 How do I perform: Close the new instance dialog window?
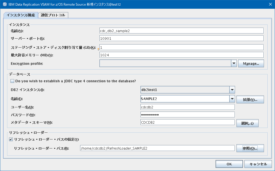click(x=270, y=4)
